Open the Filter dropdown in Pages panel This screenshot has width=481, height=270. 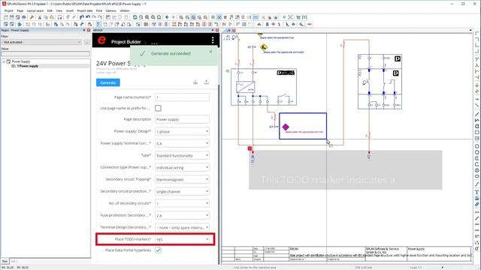[41, 42]
